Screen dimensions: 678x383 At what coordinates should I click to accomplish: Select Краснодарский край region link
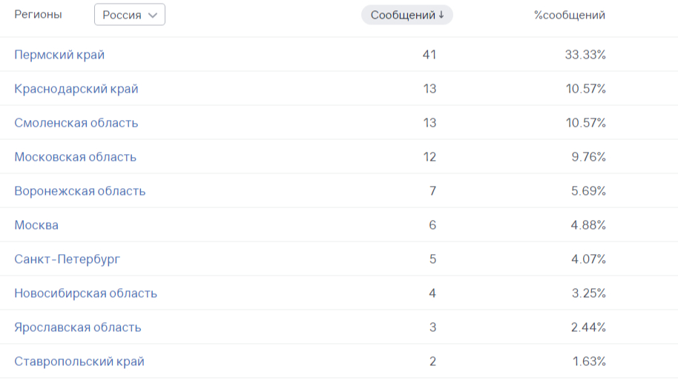[x=76, y=89]
